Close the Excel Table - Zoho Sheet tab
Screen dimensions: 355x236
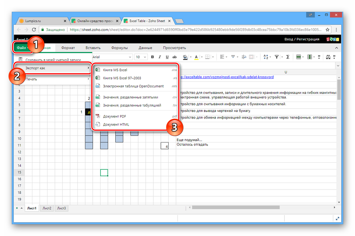click(x=169, y=21)
